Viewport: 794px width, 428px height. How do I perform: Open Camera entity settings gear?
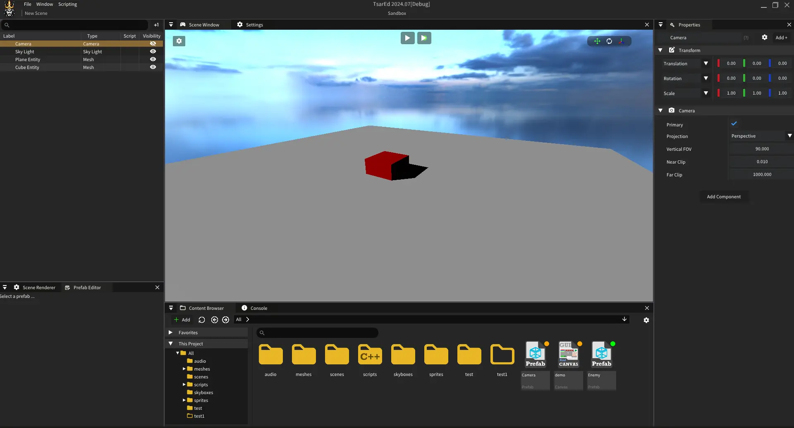coord(765,38)
